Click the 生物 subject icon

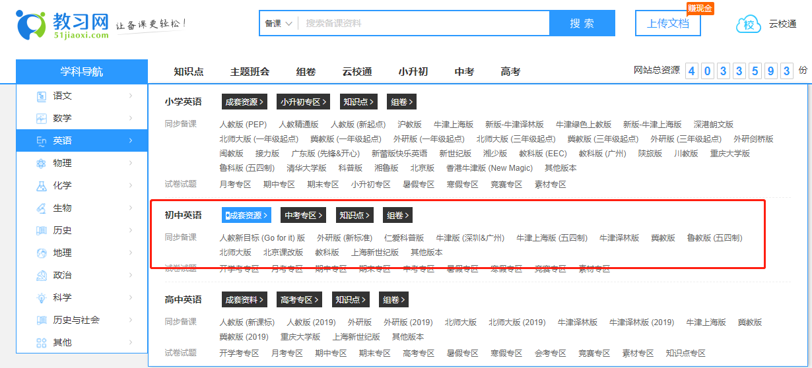(41, 208)
